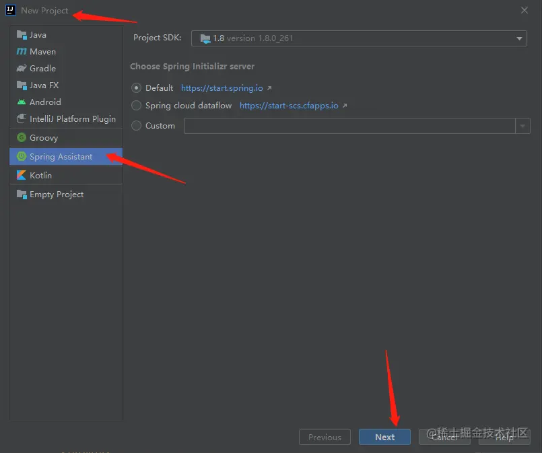Click the Java FX folder icon

tap(22, 85)
